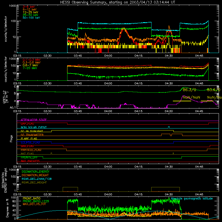Image resolution: width=222 pixels, height=222 pixels.
Task: Click the GOES-12 axis label
Action: tap(5, 97)
